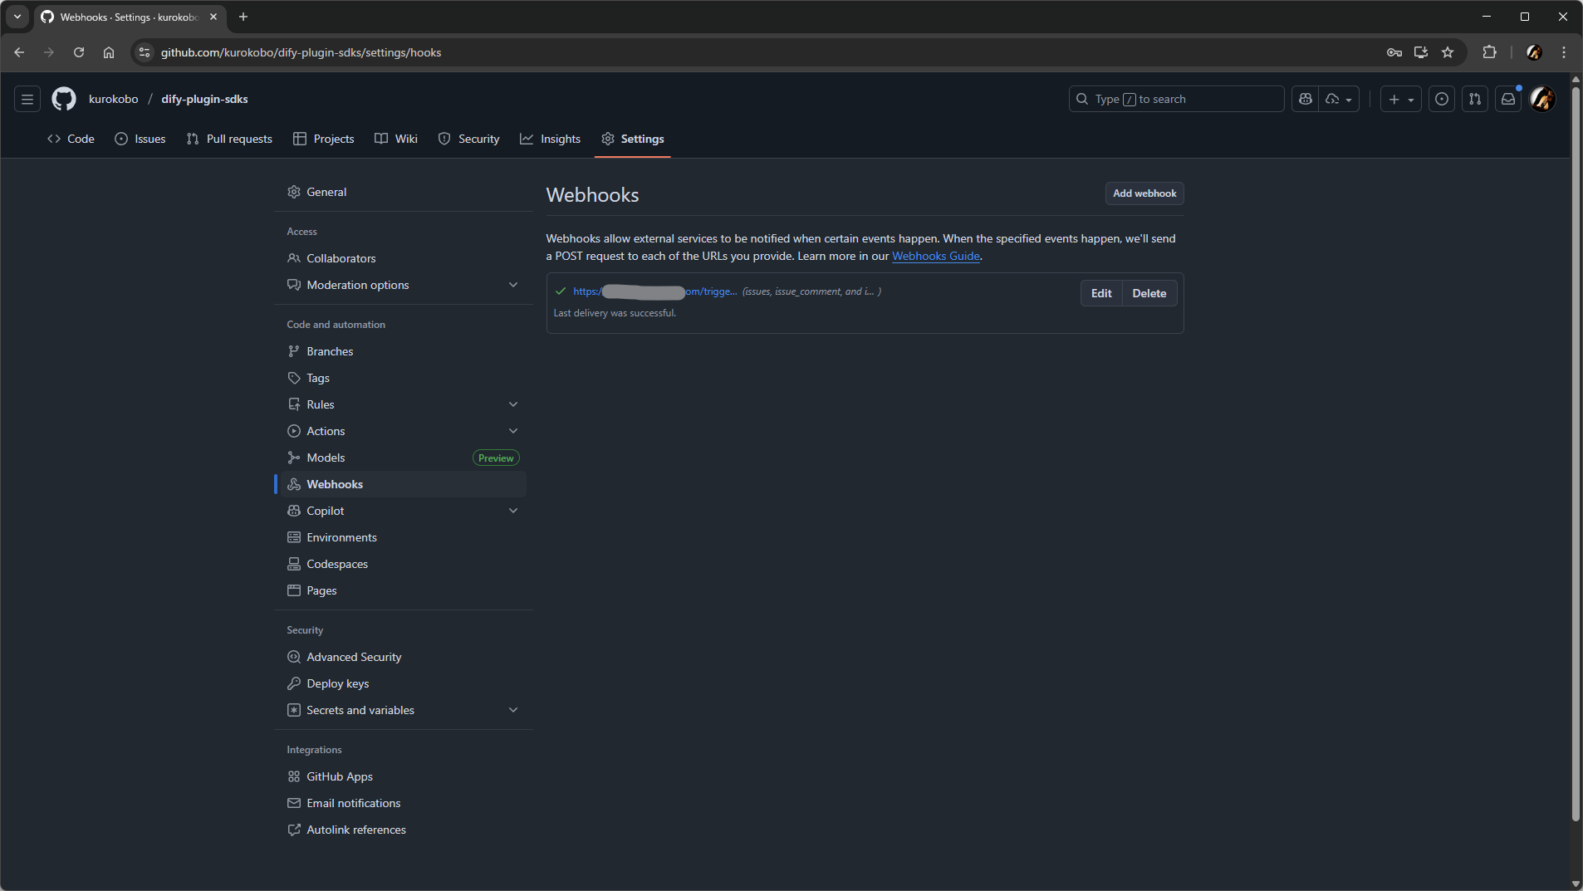Click the Add webhook button
Viewport: 1583px width, 891px height.
click(1144, 193)
